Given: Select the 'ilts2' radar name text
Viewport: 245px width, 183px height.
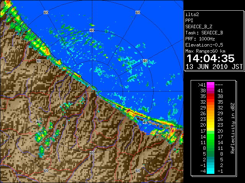Looking at the screenshot, I should (192, 14).
